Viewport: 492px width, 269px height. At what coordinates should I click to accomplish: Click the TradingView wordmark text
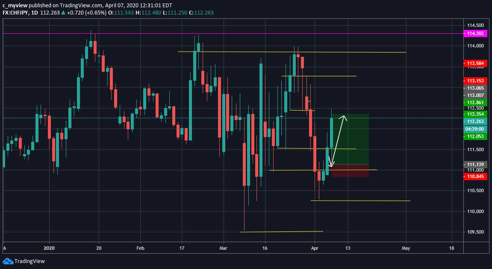coord(30,261)
